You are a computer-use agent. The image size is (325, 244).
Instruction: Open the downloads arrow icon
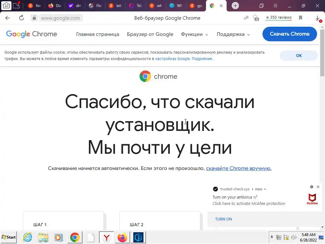tap(317, 18)
